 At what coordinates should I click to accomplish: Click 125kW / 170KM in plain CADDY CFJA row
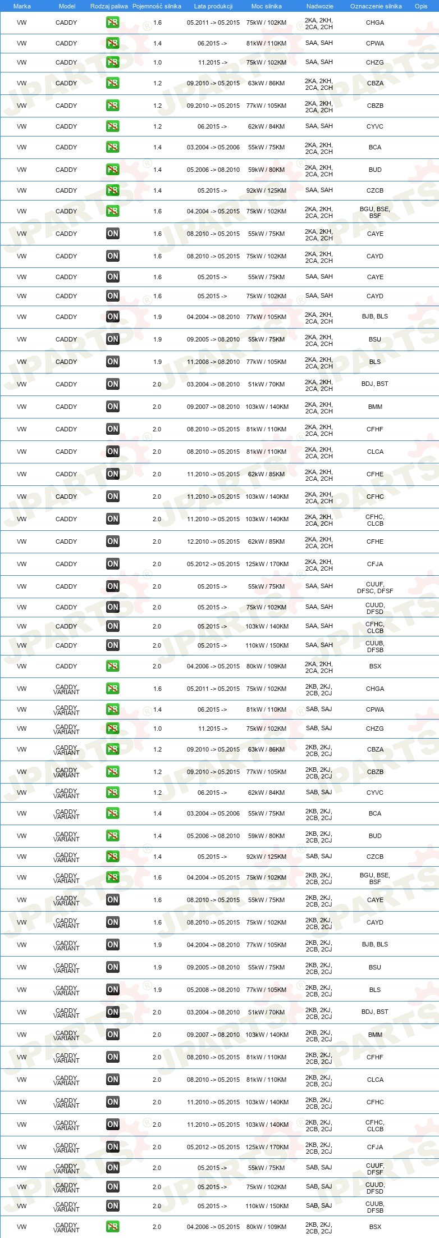267,564
